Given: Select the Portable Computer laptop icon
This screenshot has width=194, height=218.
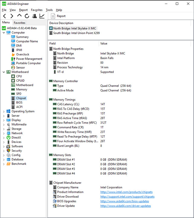Looking at the screenshot, I should (13, 63).
